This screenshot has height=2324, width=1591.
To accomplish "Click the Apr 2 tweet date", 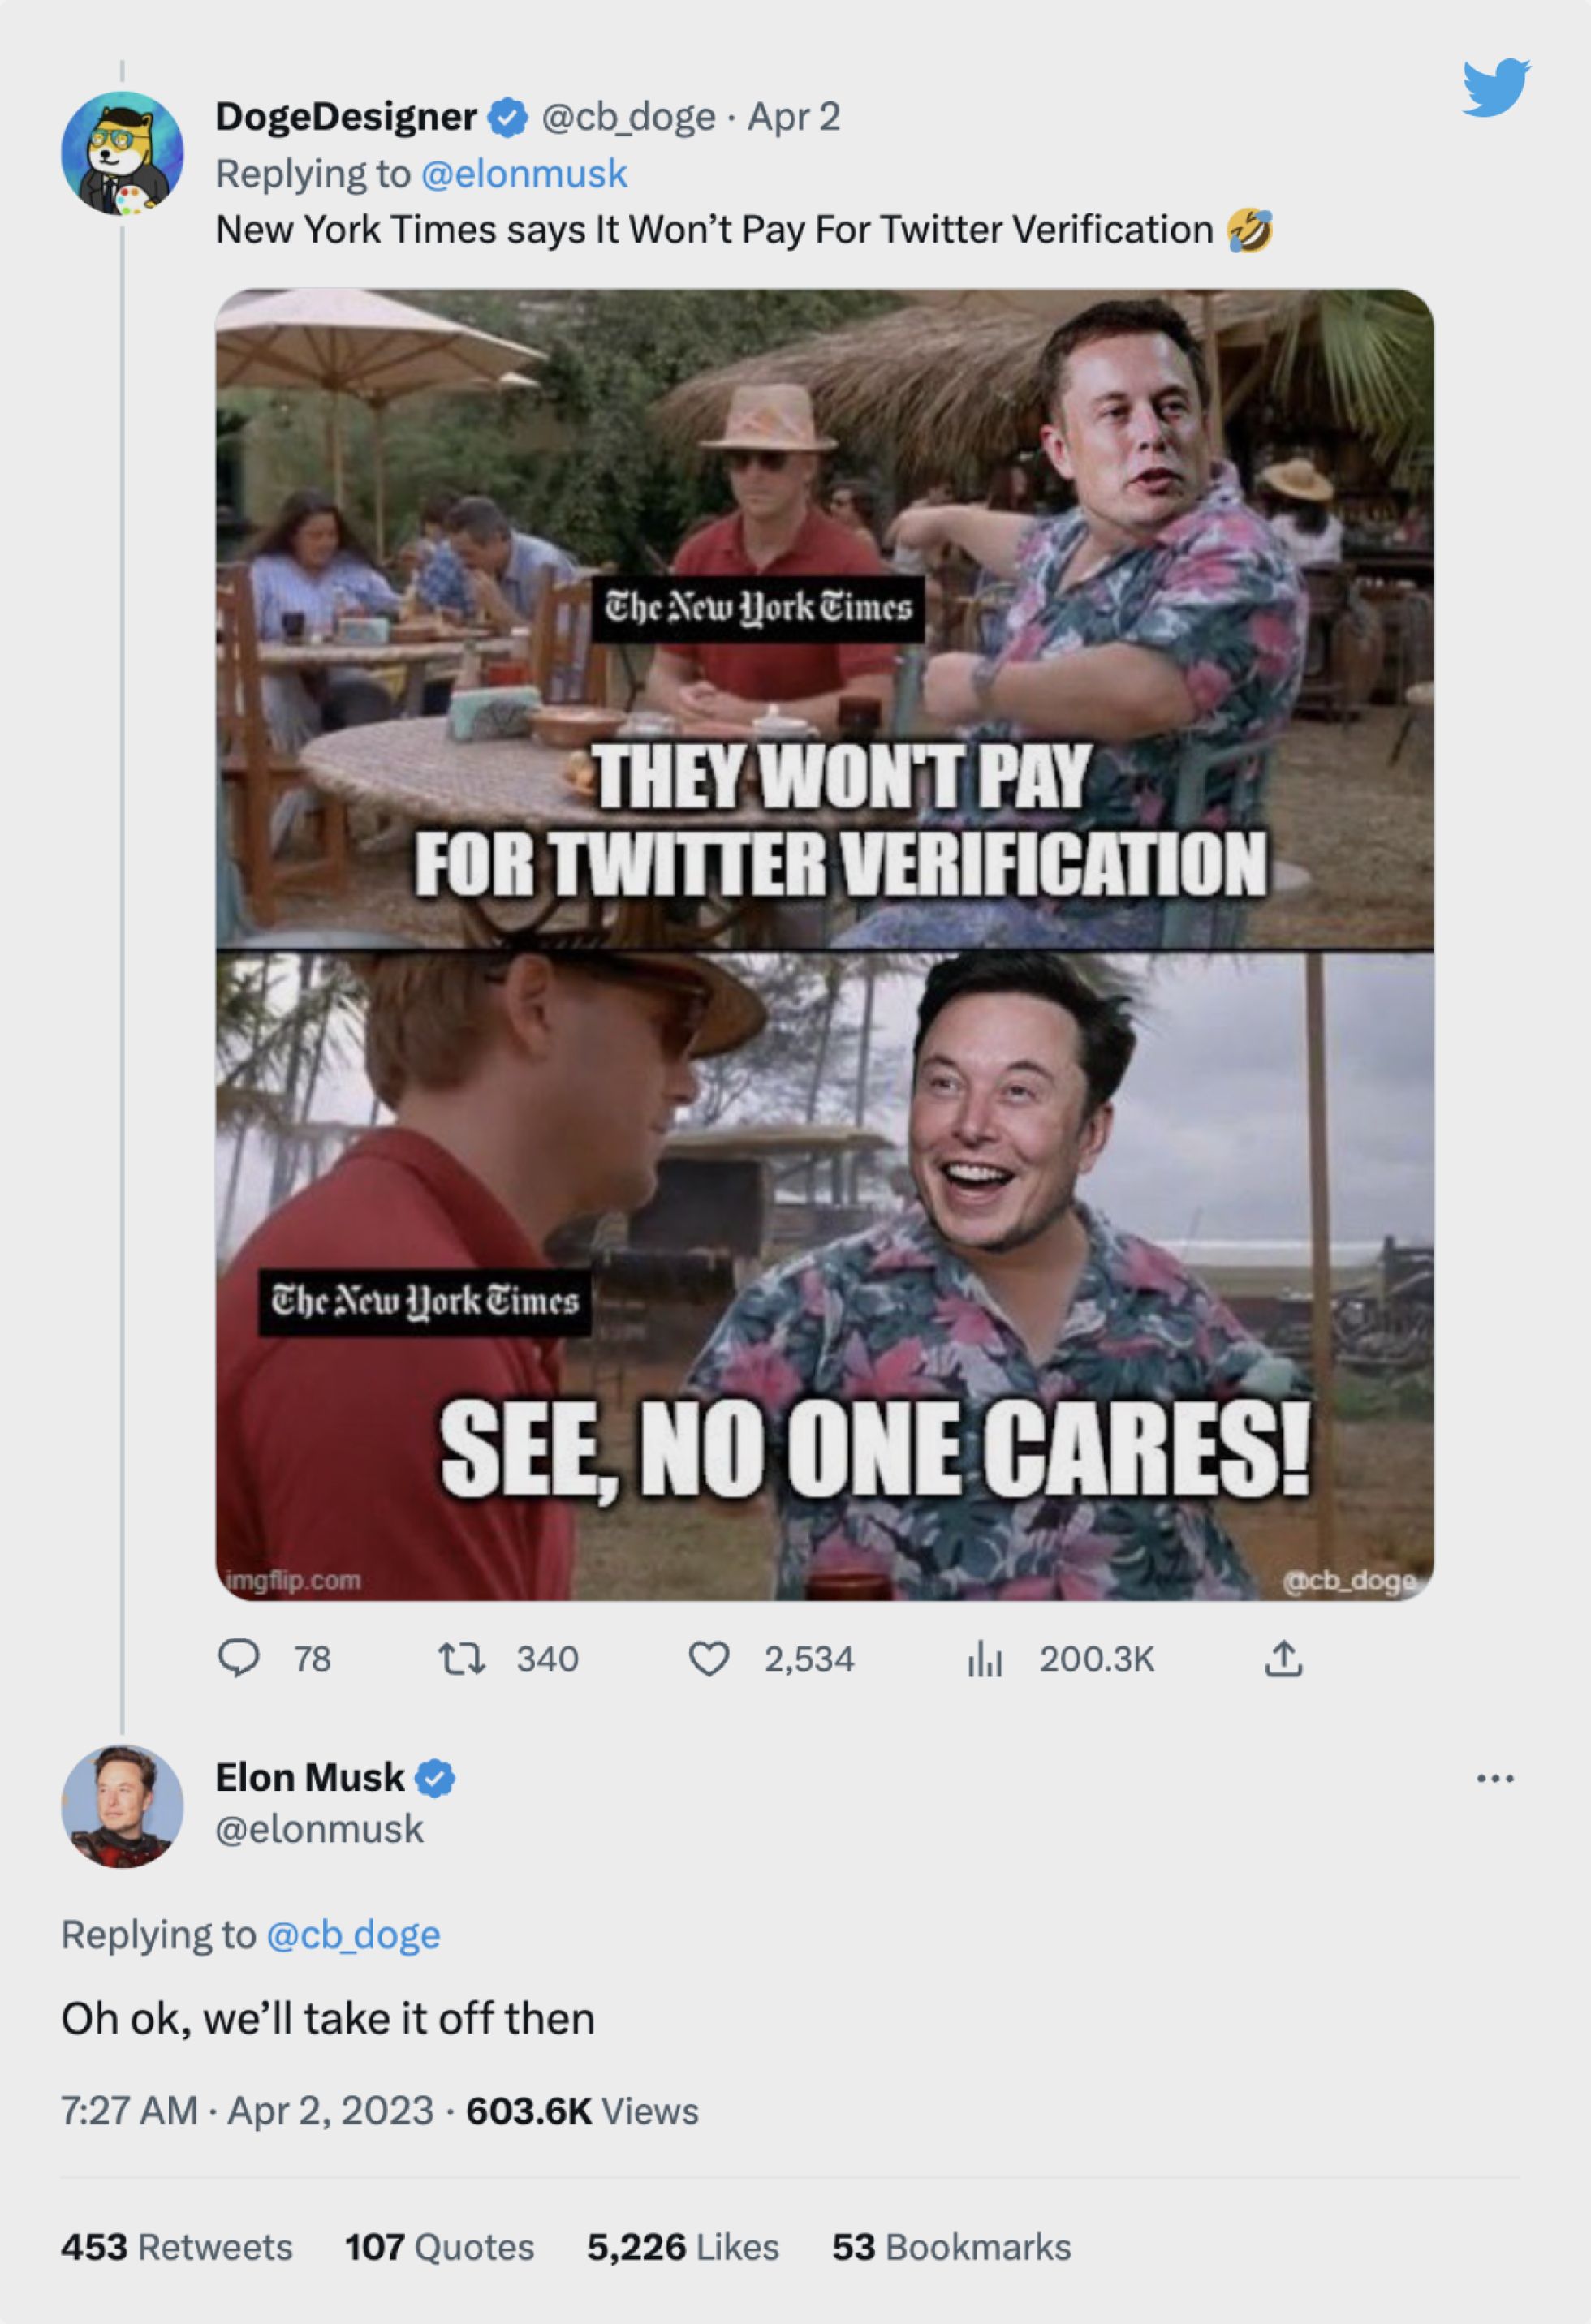I will [x=794, y=117].
